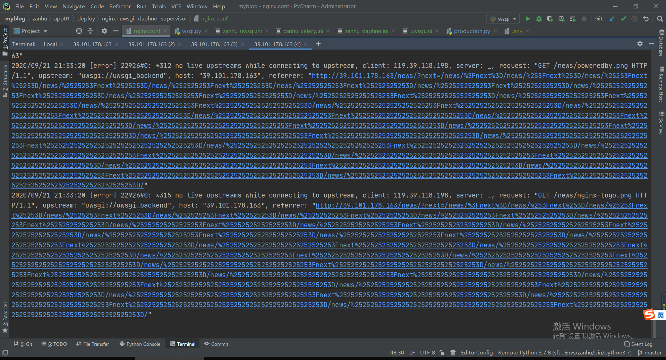Image resolution: width=666 pixels, height=360 pixels.
Task: Minimize the Terminal tool window
Action: (651, 44)
